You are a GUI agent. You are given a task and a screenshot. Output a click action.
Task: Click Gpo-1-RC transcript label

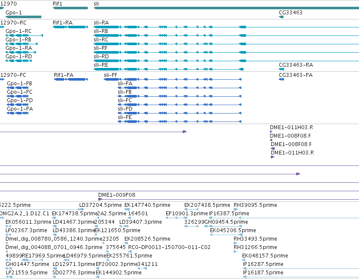(19, 31)
